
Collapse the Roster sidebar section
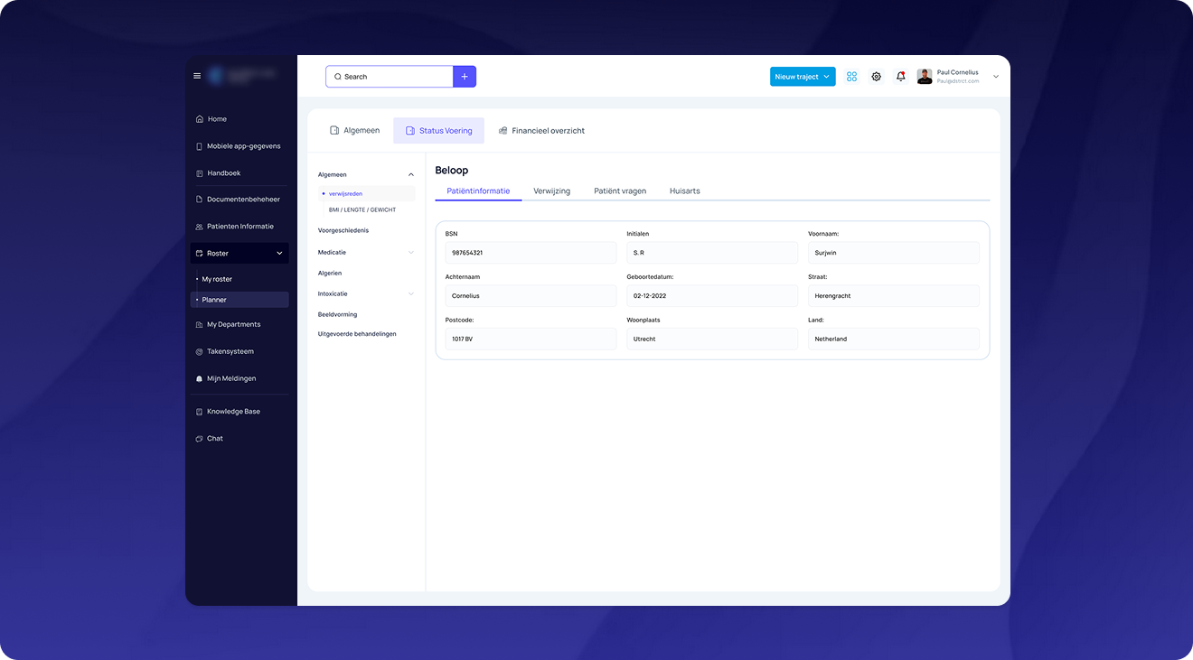[x=279, y=254]
